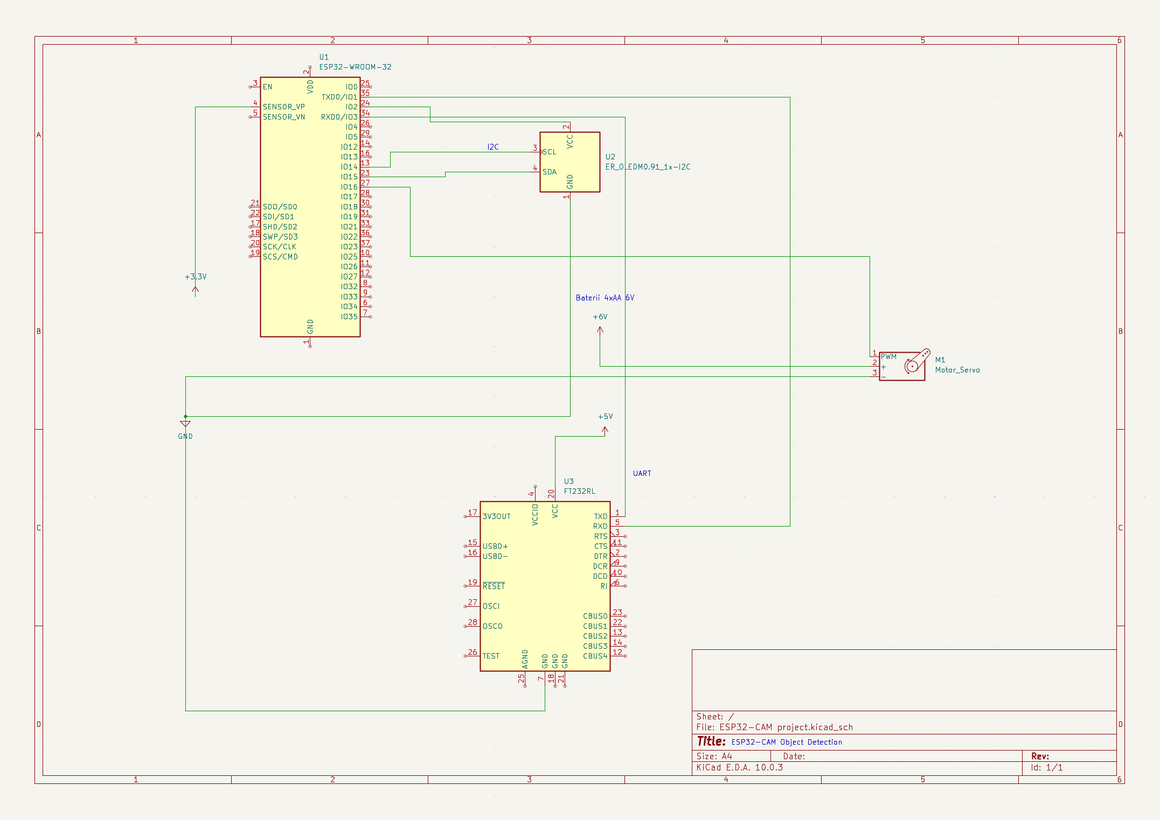Click the USBD+ pin label

coord(495,546)
